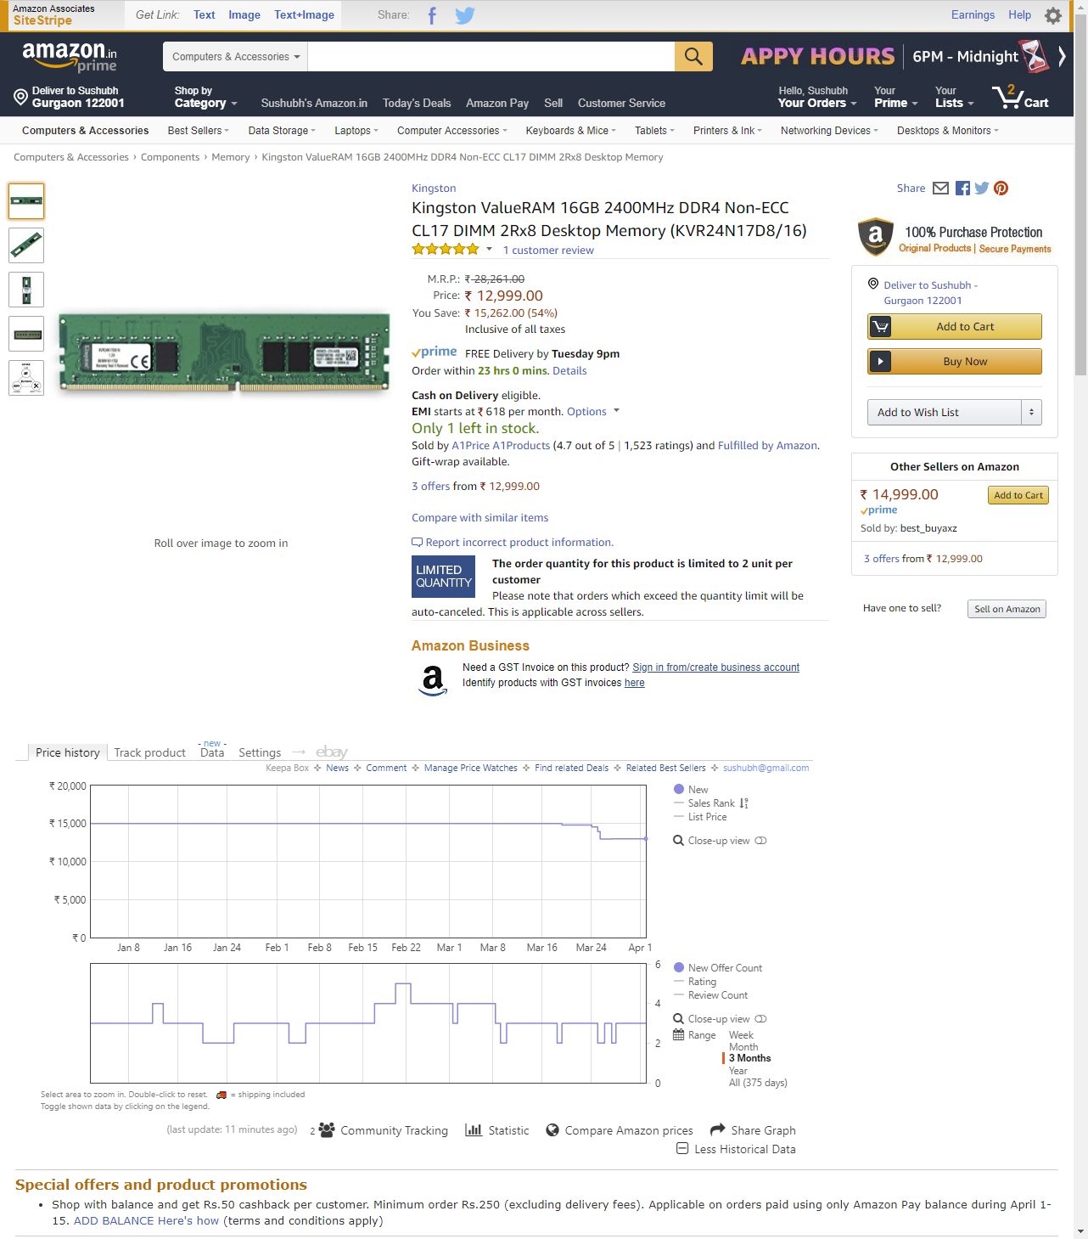Screen dimensions: 1088x1239
Task: Toggle the List Price legend line
Action: pyautogui.click(x=700, y=817)
